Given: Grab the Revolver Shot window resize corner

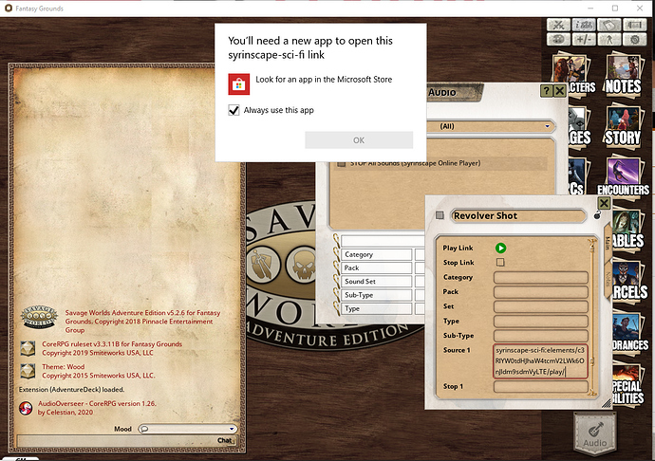Looking at the screenshot, I should [x=606, y=403].
